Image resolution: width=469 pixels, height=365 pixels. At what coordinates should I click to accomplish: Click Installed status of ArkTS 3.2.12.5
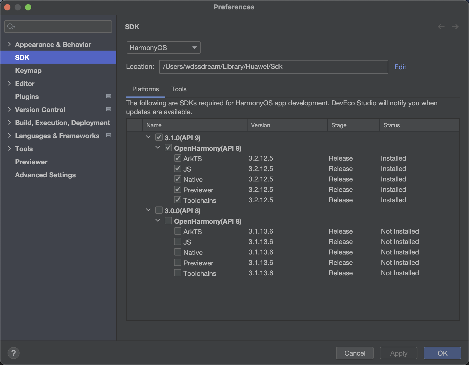click(393, 158)
